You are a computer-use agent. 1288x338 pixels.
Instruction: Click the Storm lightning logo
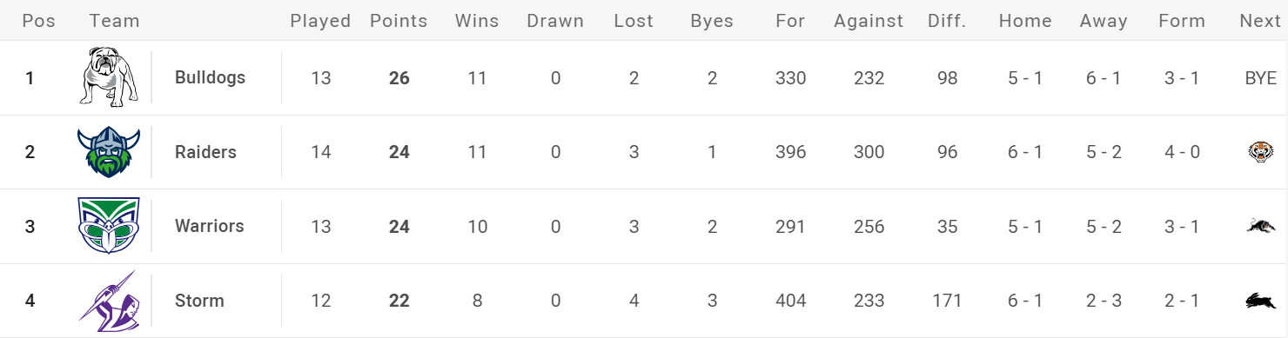click(108, 301)
